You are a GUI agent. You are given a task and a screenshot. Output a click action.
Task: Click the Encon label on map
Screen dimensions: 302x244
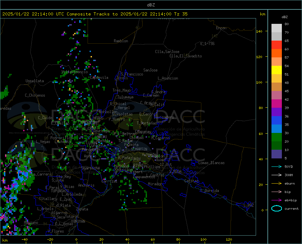pos(221,28)
